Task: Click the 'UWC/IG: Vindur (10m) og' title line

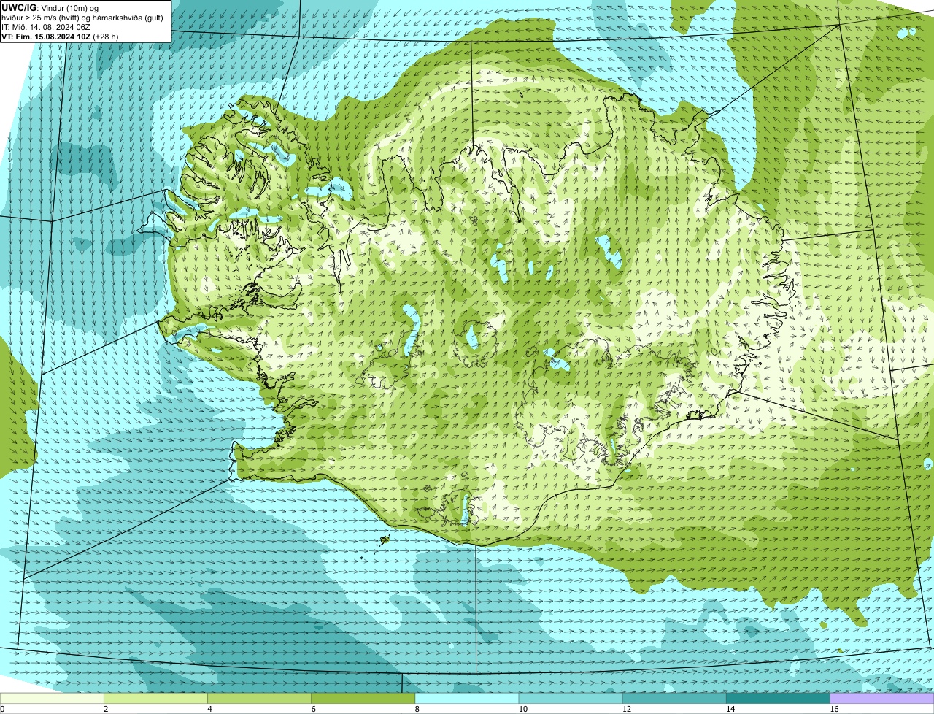Action: (x=50, y=7)
